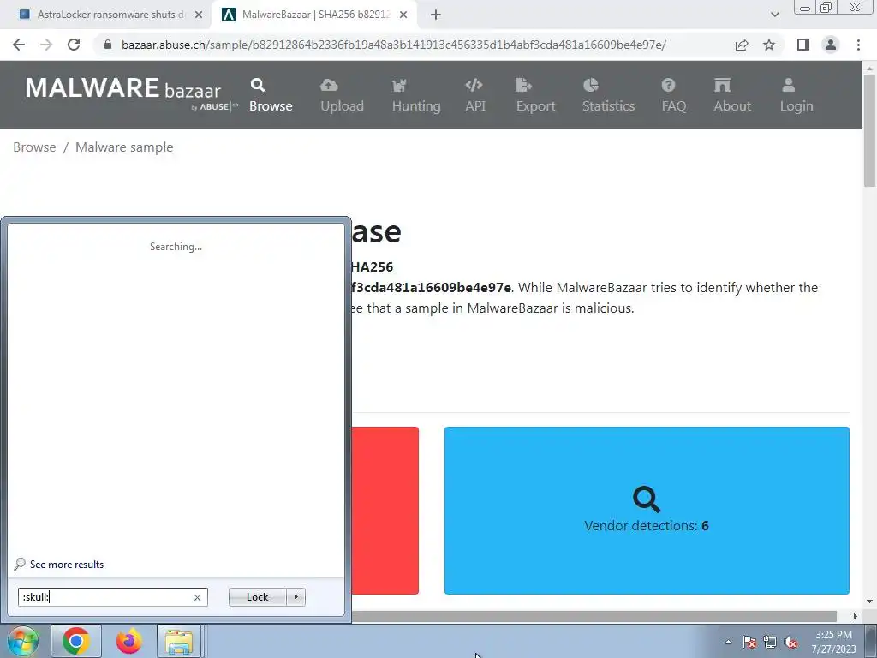Expand the shutdown options arrow
This screenshot has height=658, width=877.
(x=295, y=597)
